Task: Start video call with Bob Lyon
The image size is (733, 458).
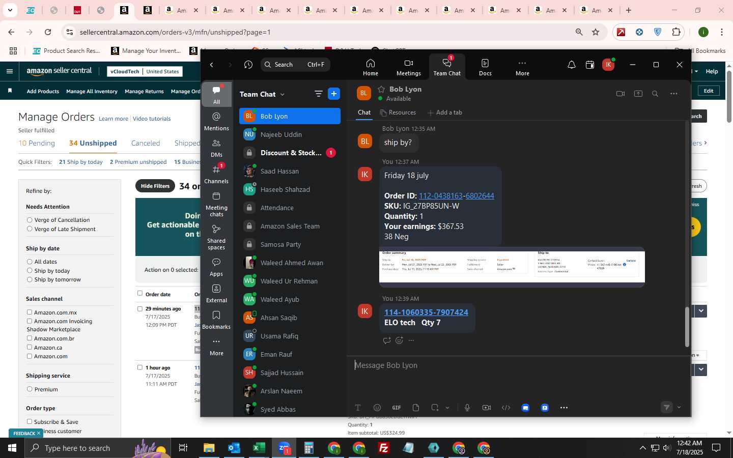Action: pyautogui.click(x=620, y=94)
